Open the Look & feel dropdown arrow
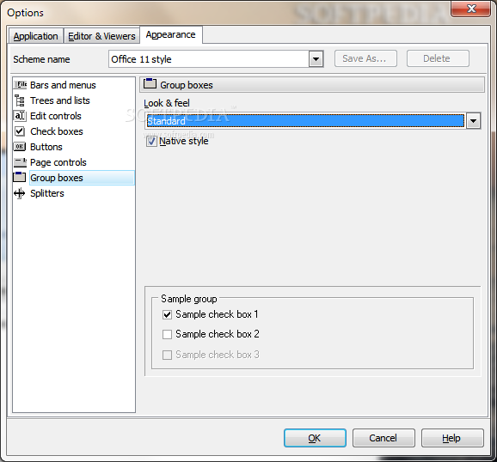The width and height of the screenshot is (497, 462). point(473,120)
